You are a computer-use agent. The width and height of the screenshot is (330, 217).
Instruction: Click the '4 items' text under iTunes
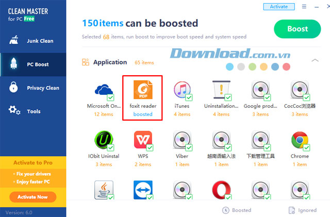[182, 114]
